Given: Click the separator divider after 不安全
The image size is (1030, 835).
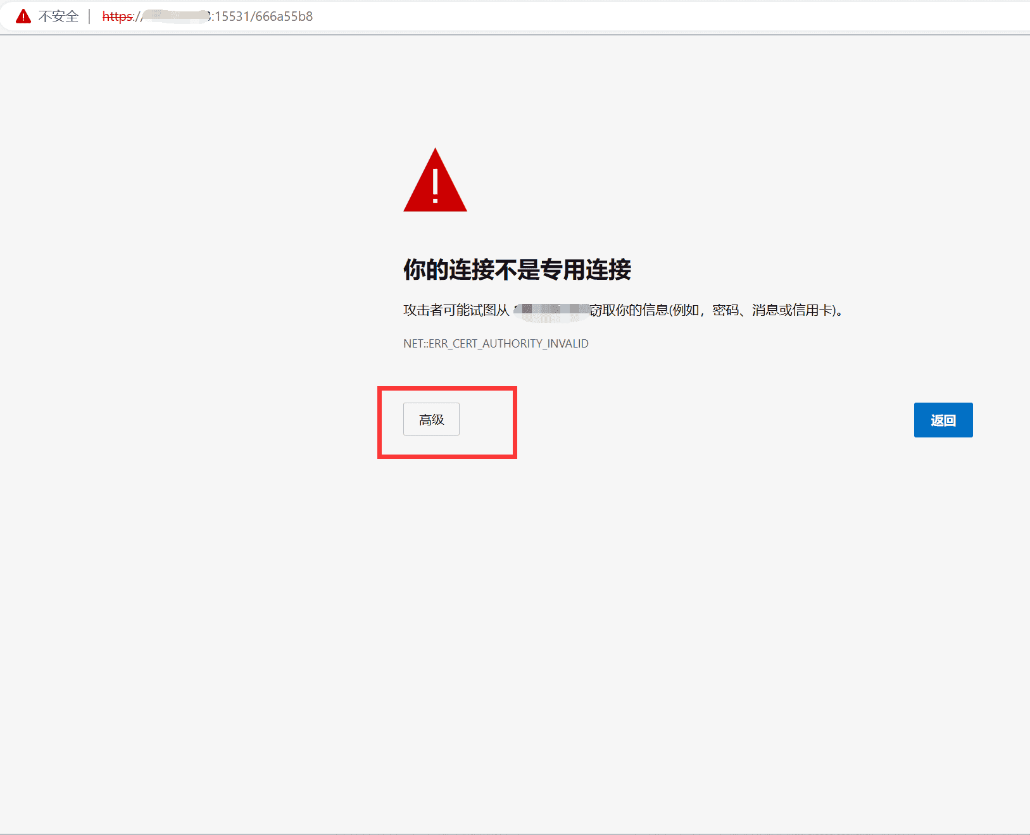Looking at the screenshot, I should [x=91, y=16].
